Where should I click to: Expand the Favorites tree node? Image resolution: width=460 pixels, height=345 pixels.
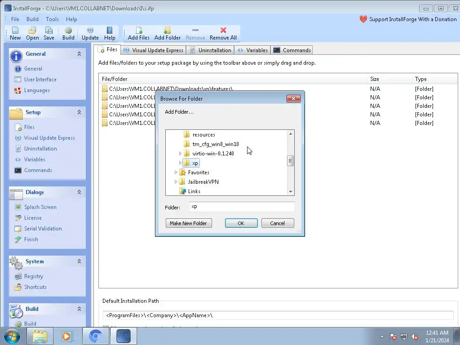pos(176,172)
